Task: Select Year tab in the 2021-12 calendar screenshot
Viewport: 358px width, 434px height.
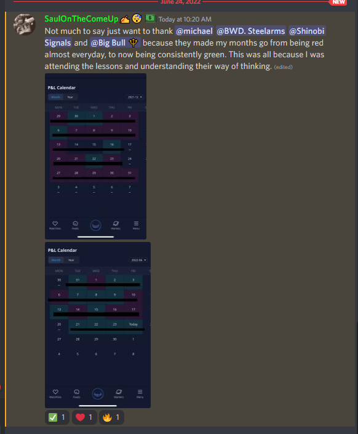Action: (x=70, y=97)
